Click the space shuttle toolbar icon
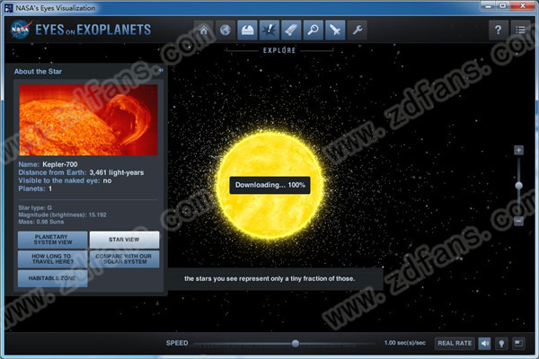539x359 pixels. 291,31
